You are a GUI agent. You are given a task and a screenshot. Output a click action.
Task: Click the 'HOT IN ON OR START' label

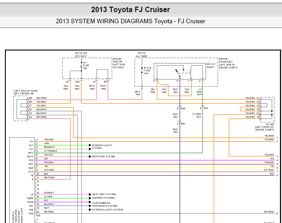click(x=81, y=55)
